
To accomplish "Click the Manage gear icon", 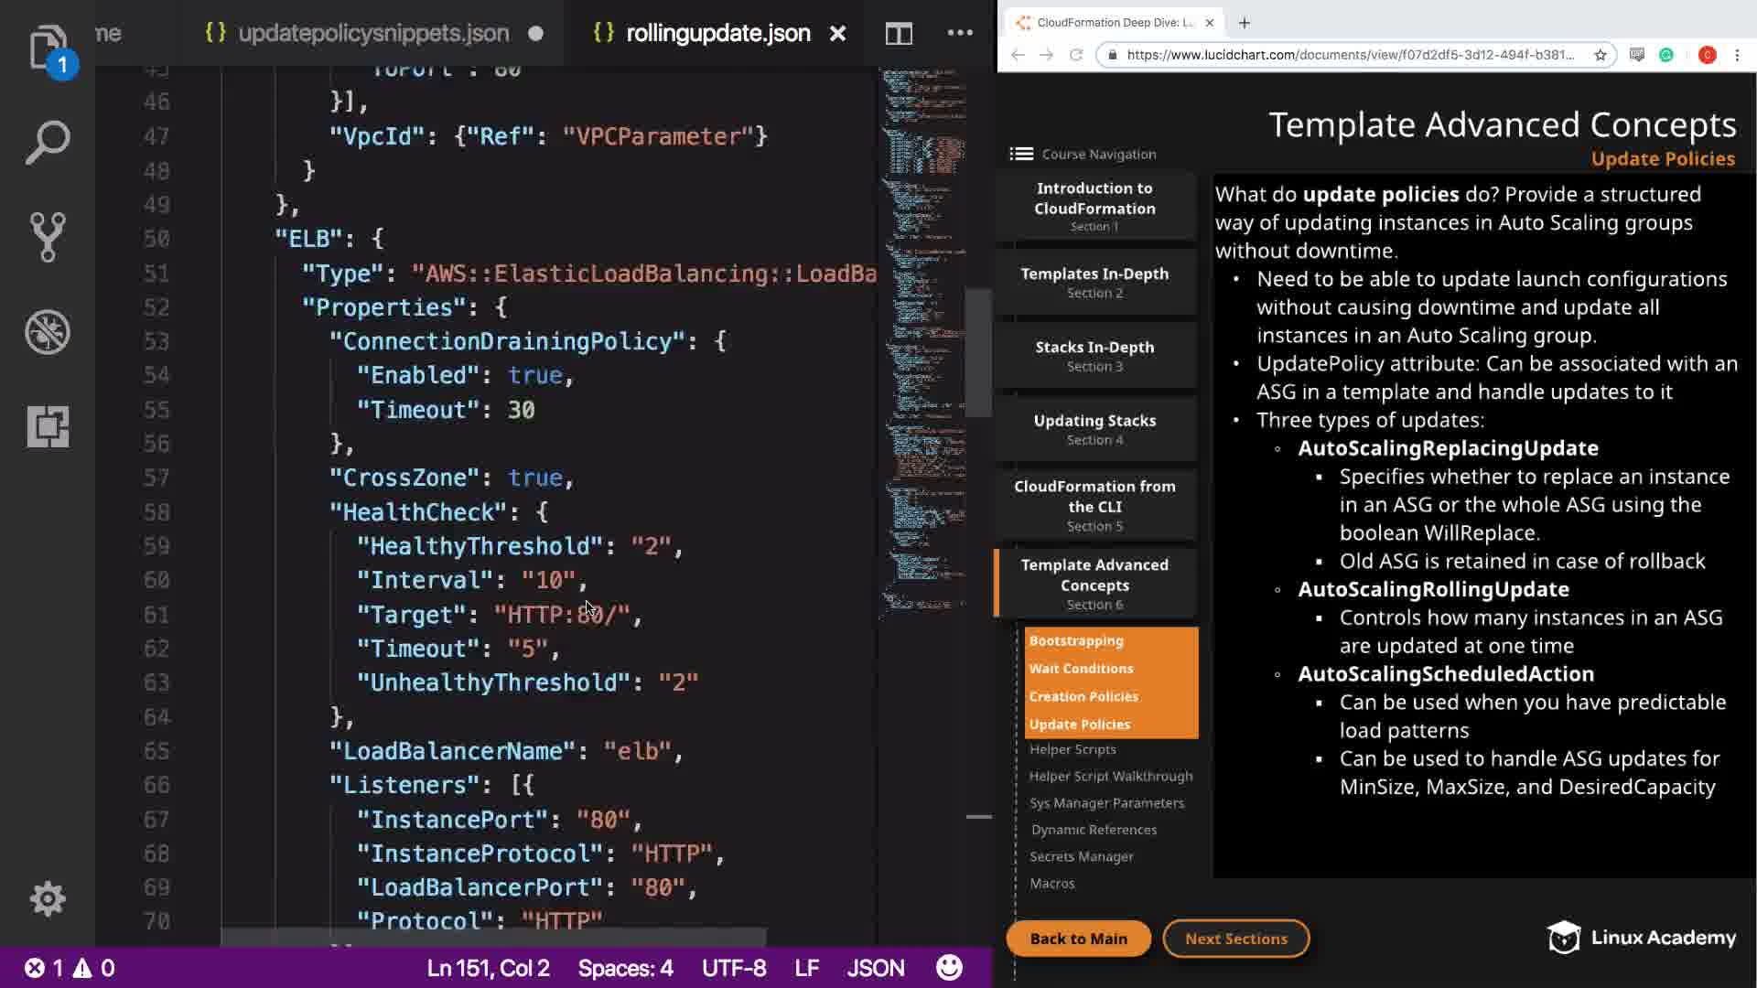I will [48, 899].
